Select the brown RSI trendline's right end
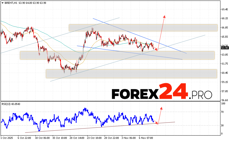The height and width of the screenshot is (141, 231). 175,122
